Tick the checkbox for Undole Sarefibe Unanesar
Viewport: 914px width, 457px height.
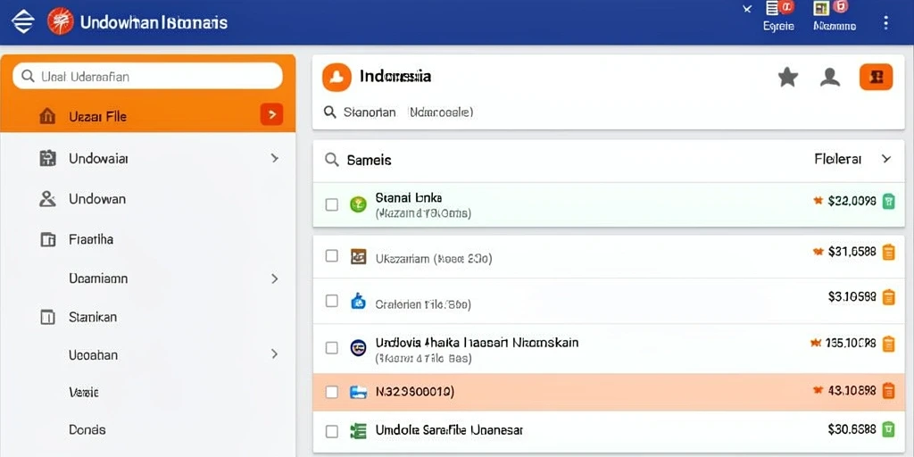click(332, 431)
